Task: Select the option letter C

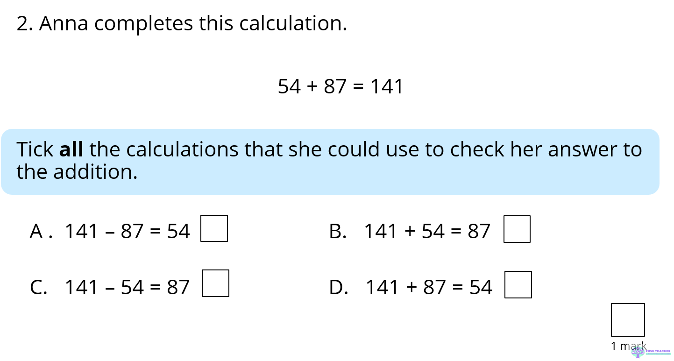Action: click(38, 287)
